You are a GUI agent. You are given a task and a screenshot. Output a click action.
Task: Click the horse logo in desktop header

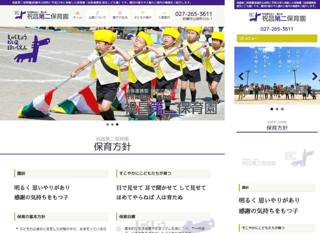tap(20, 15)
